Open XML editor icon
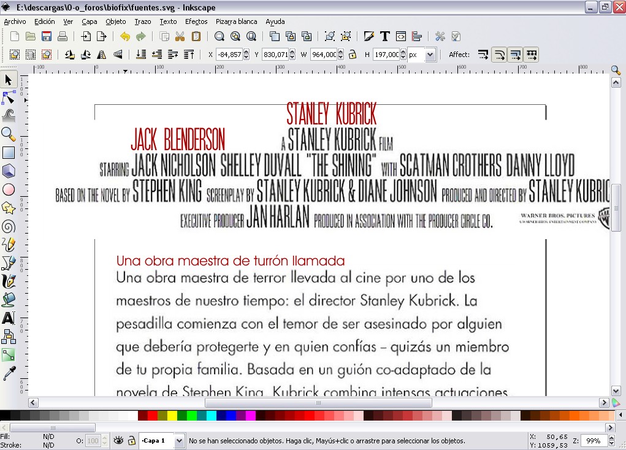Screen dimensions: 626x450 401,36
